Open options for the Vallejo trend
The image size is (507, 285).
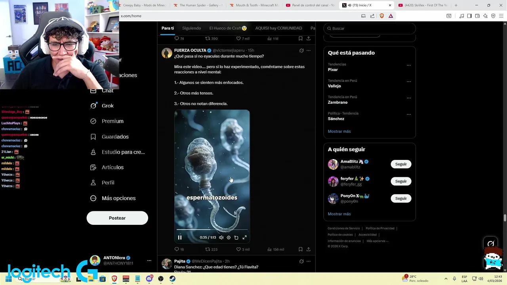click(409, 82)
